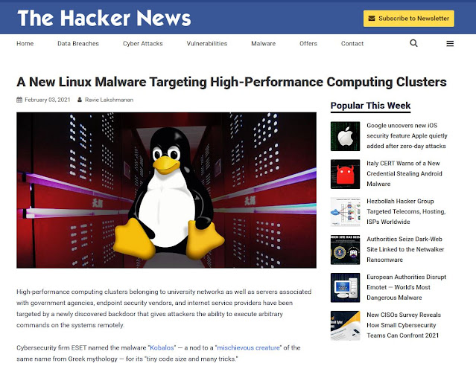This screenshot has width=476, height=366.
Task: Open the Emotet computer thumbnail
Action: (345, 288)
